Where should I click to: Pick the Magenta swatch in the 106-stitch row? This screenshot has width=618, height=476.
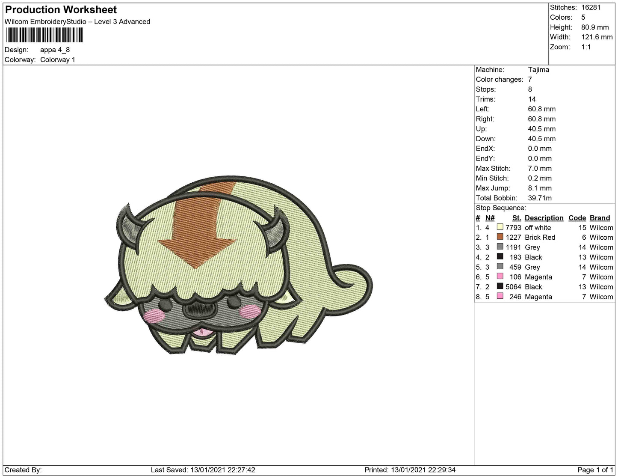pyautogui.click(x=500, y=277)
